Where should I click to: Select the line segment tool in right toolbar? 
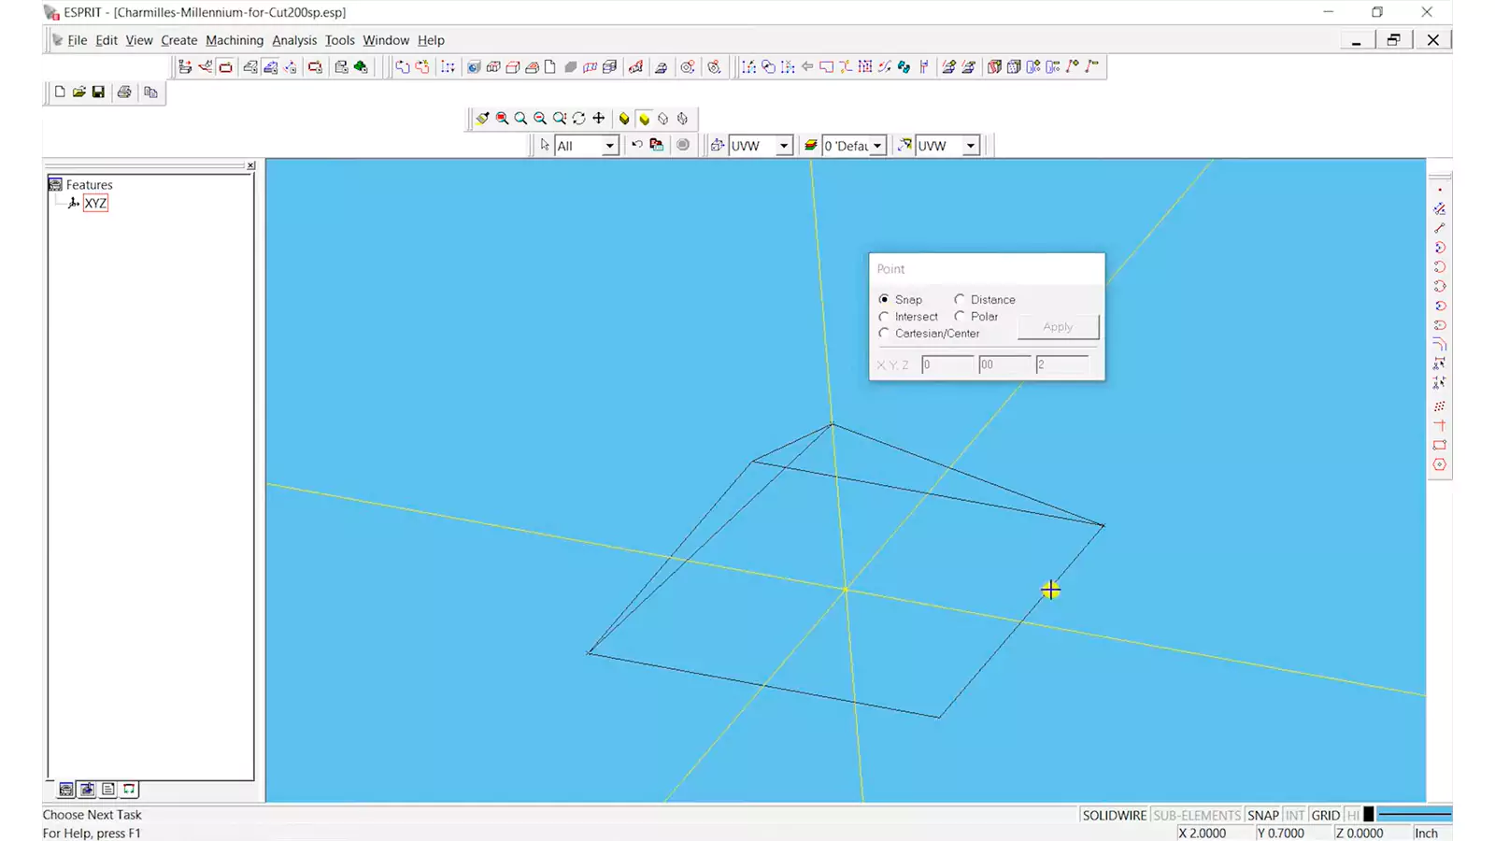pos(1440,228)
